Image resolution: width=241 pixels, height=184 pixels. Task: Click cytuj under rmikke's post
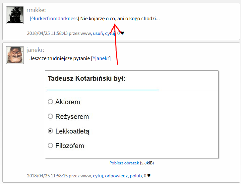[110, 33]
